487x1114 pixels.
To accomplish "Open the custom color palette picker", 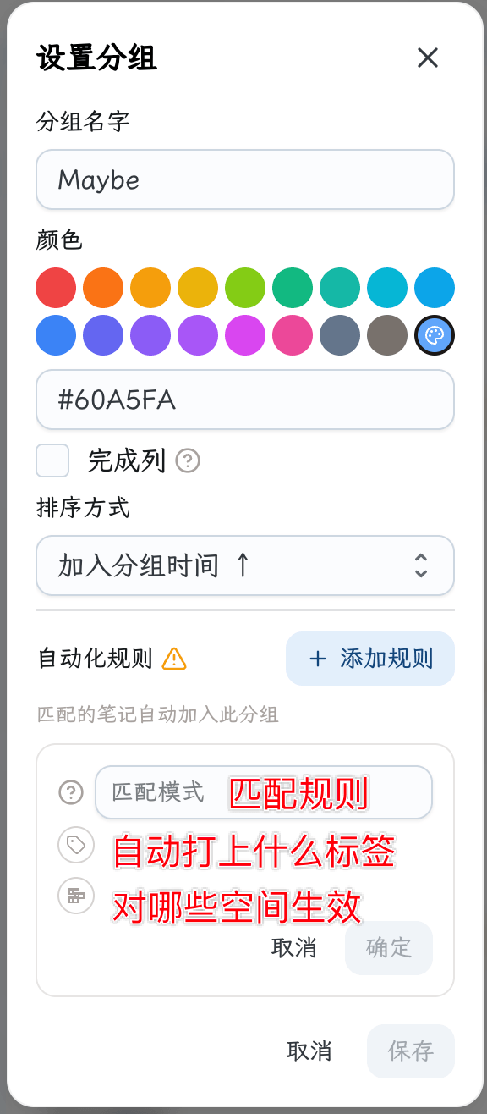I will click(435, 336).
